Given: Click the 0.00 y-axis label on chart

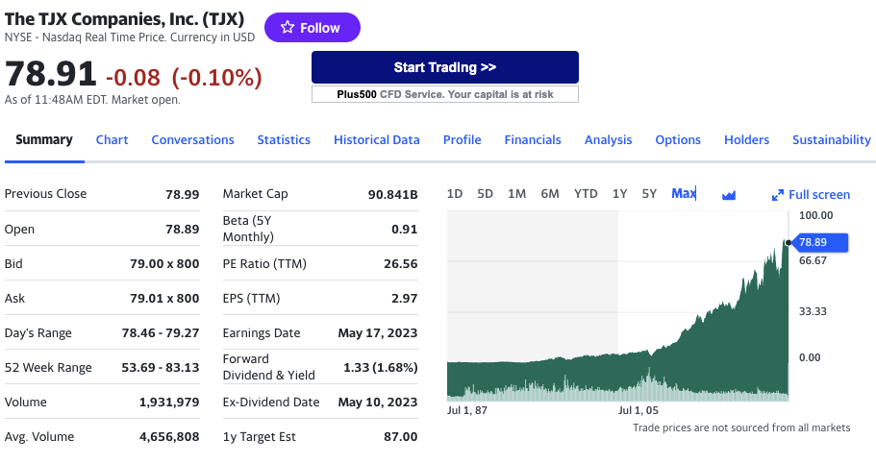Looking at the screenshot, I should click(810, 357).
